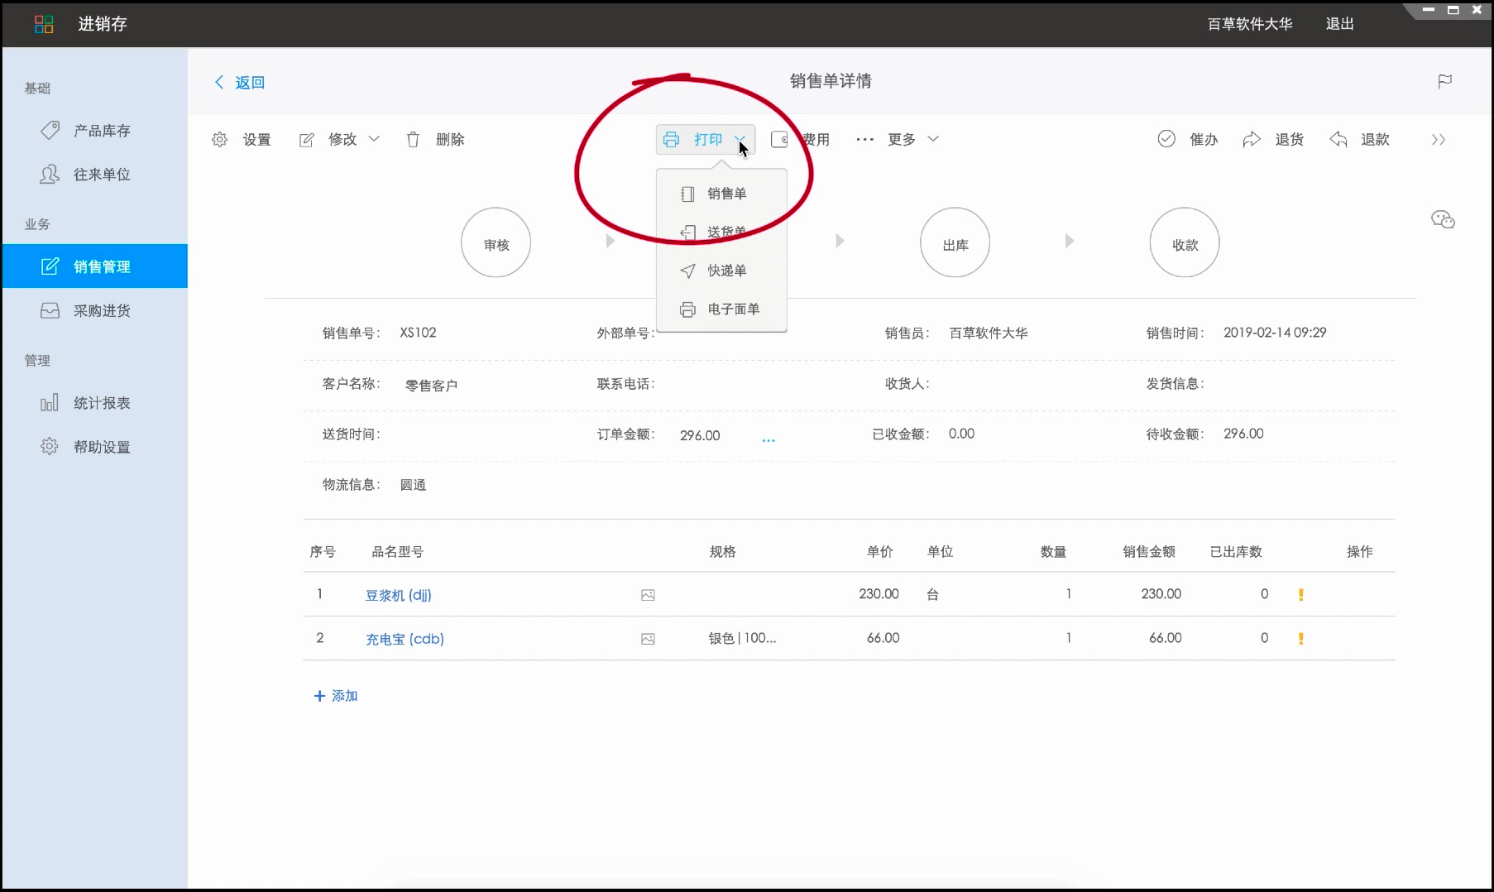Click the 退款 return arrow icon
1494x892 pixels.
1338,139
